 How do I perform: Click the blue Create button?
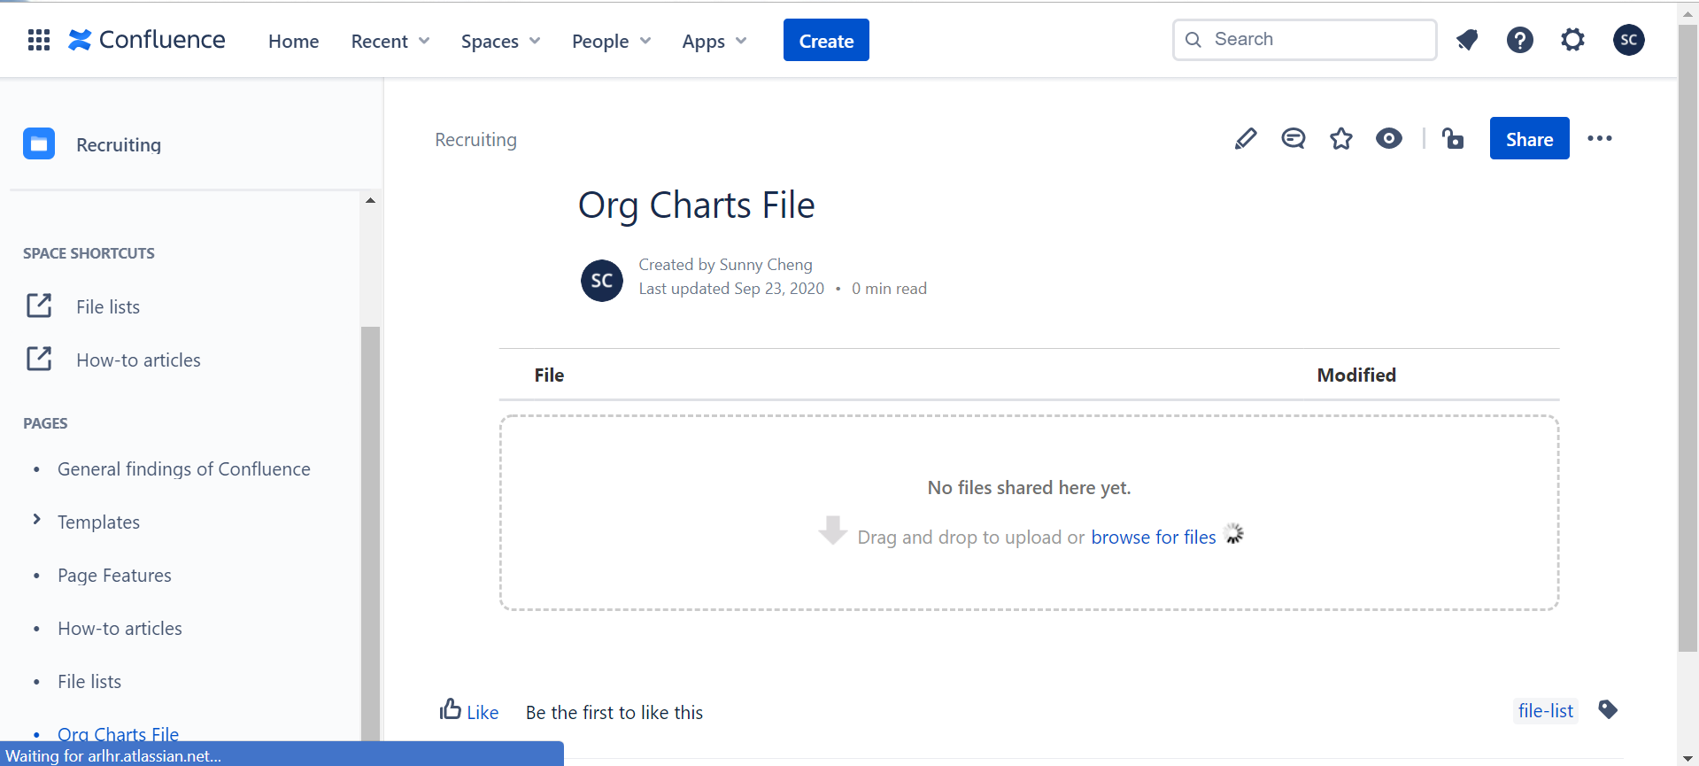tap(826, 40)
